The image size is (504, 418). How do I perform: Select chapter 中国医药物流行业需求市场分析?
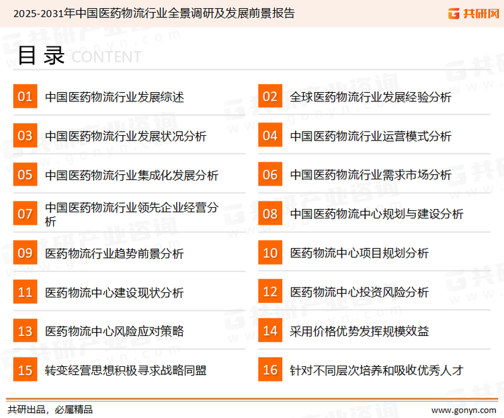tap(370, 175)
